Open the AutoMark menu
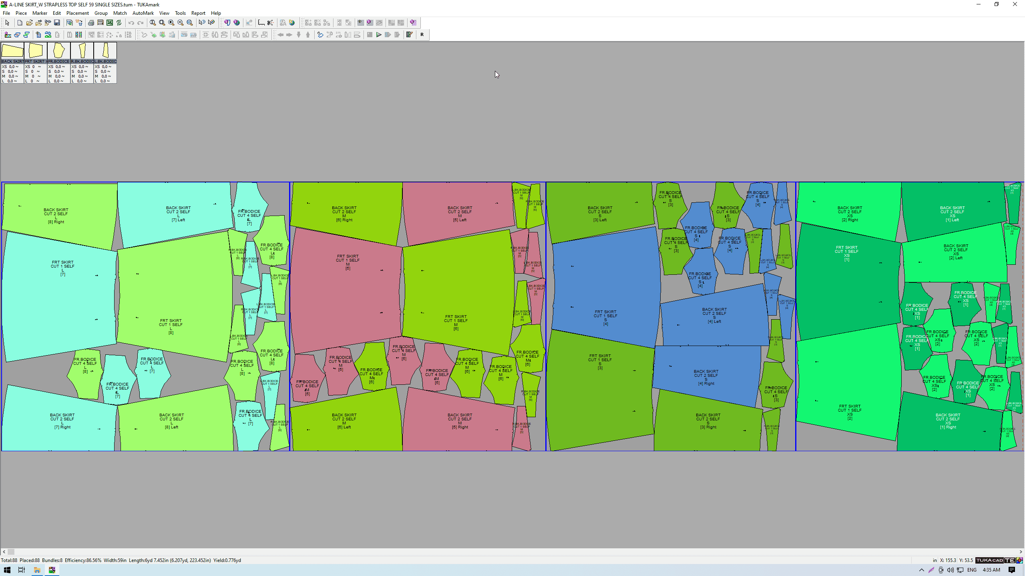This screenshot has width=1025, height=576. (143, 13)
